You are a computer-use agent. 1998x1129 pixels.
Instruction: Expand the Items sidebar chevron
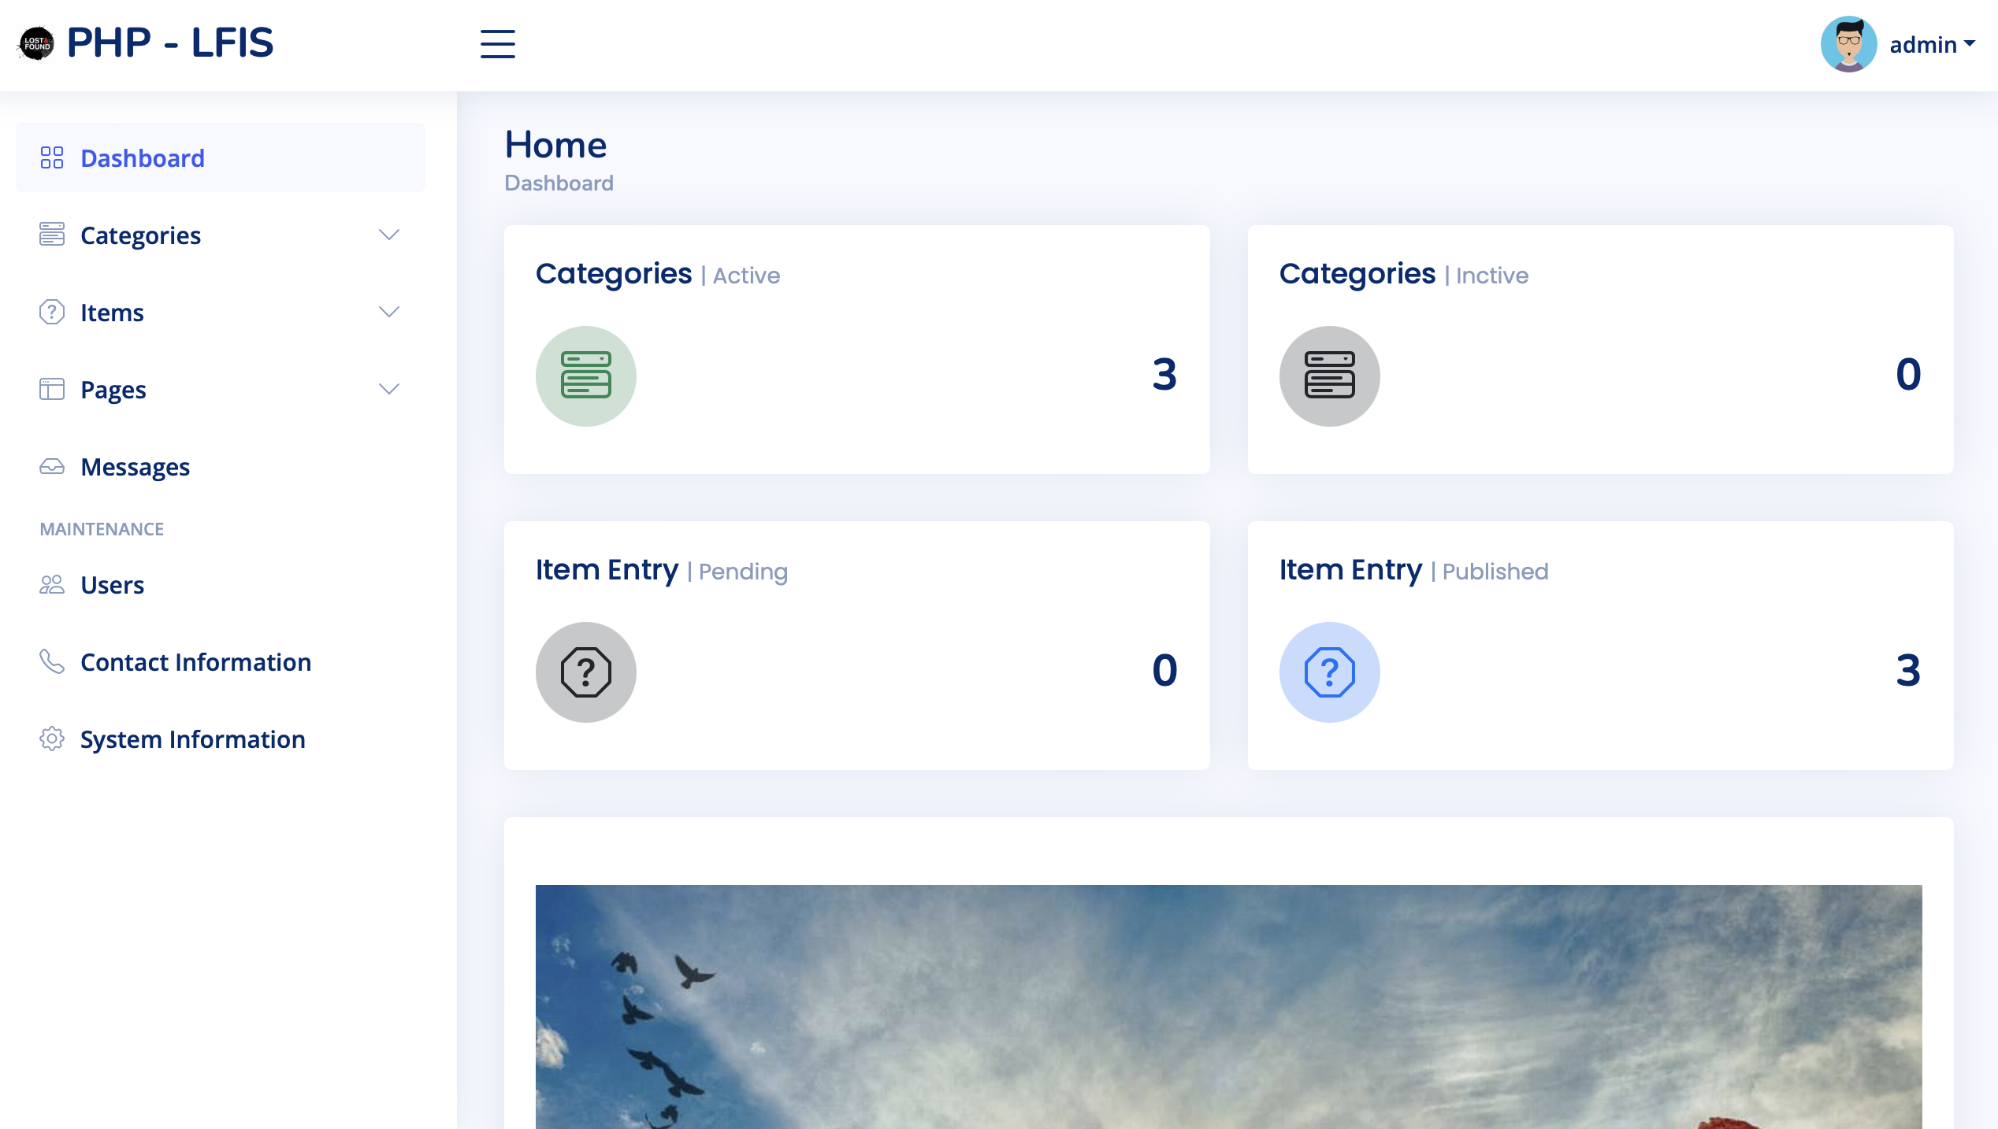(389, 312)
